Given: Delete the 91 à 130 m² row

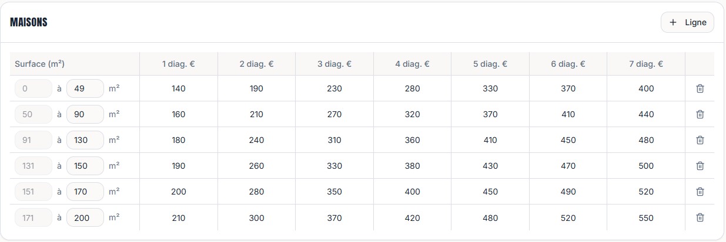Looking at the screenshot, I should click(700, 140).
